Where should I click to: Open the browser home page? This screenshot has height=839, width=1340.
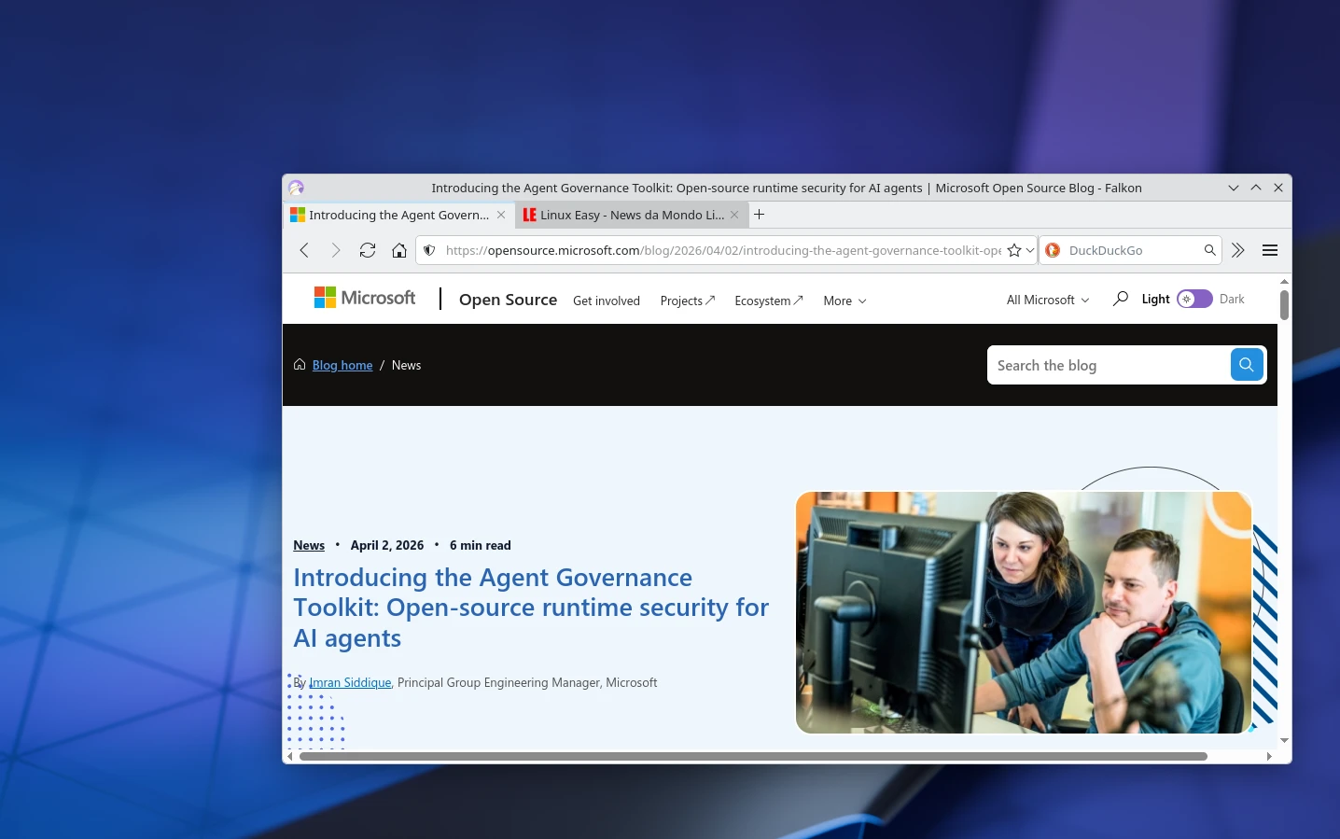(399, 250)
